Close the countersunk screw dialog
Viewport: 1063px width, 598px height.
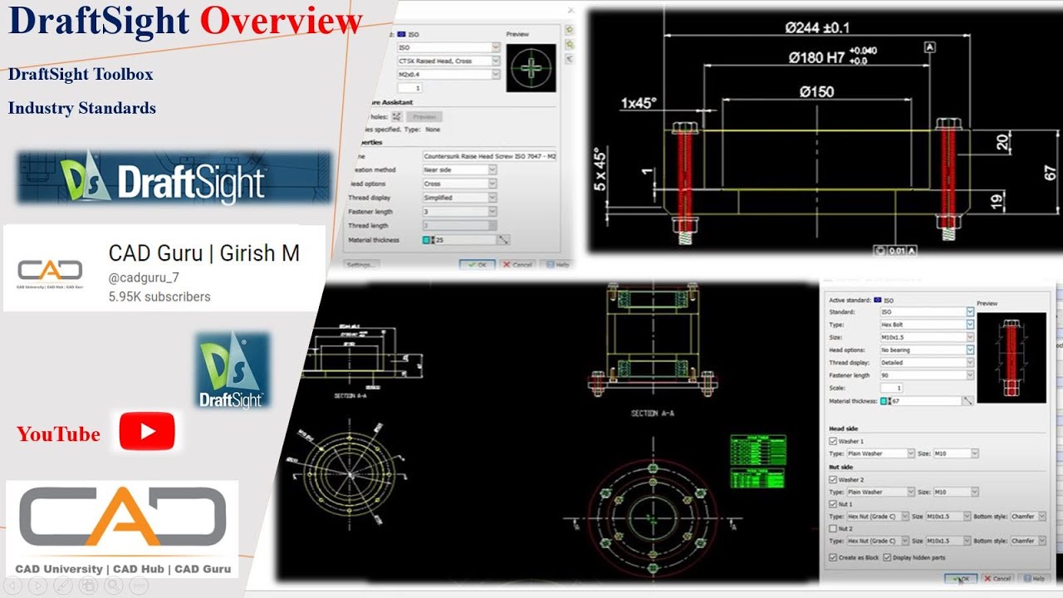[x=571, y=10]
